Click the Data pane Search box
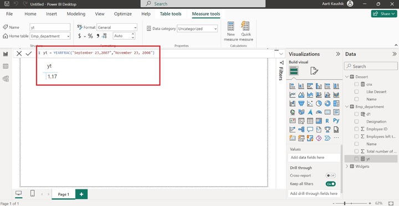 371,66
